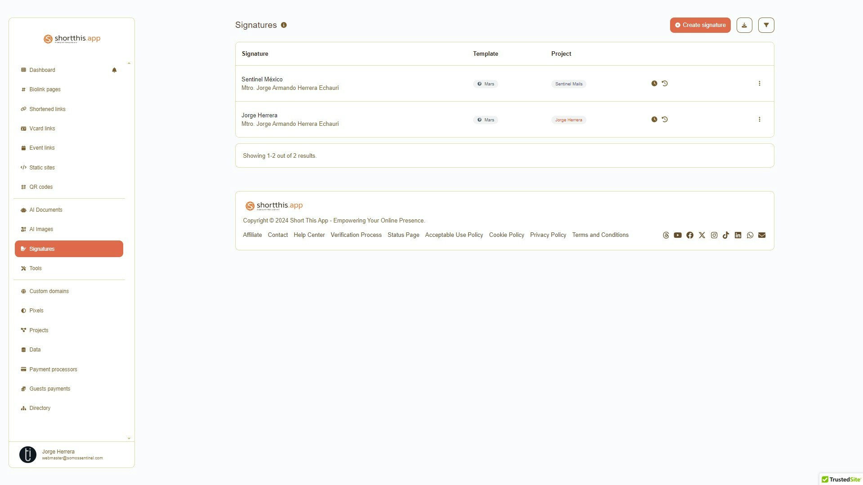Viewport: 863px width, 485px height.
Task: Click the Signatures info icon
Action: [284, 25]
